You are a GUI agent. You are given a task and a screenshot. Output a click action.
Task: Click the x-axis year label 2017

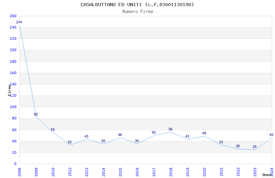tap(154, 172)
